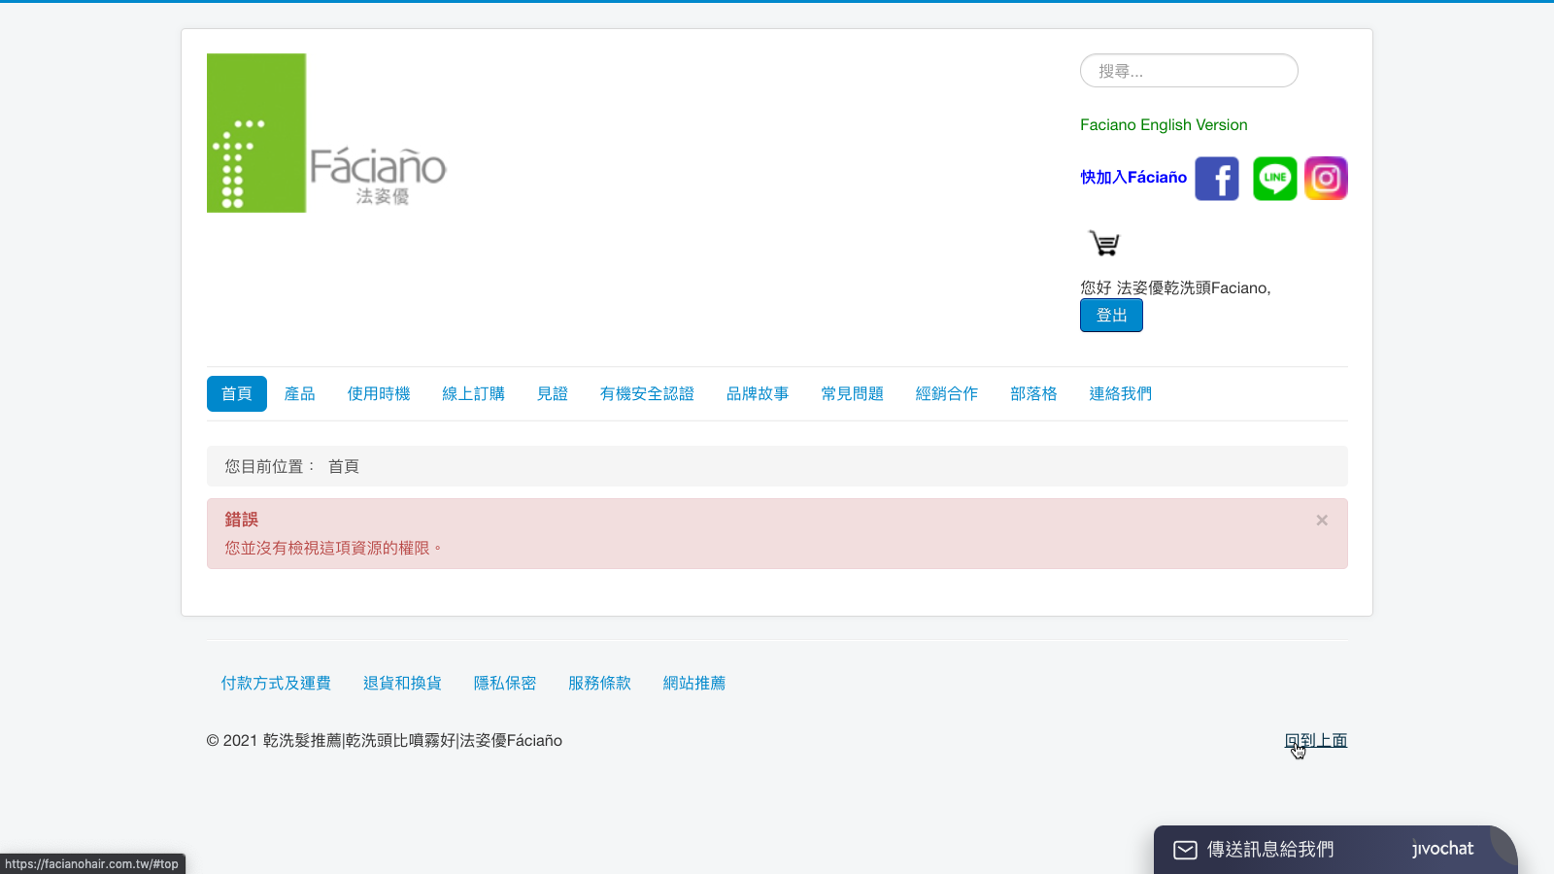
Task: Open the 付款方式及運費 footer link
Action: coord(276,684)
